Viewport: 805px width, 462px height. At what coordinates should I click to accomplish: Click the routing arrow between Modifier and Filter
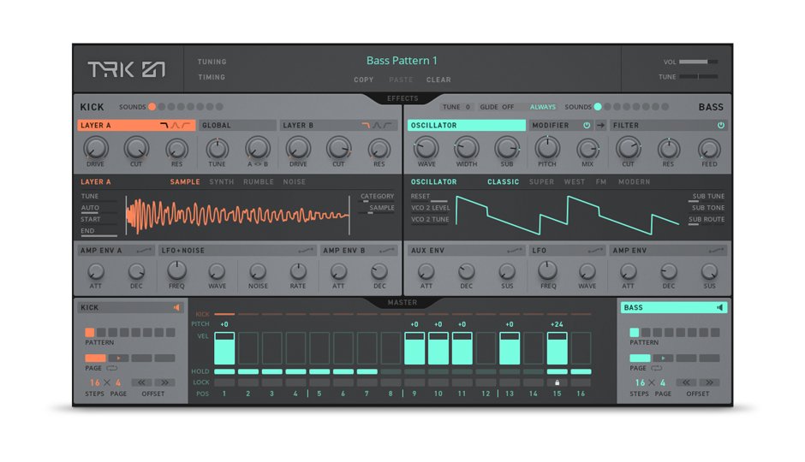[x=600, y=126]
